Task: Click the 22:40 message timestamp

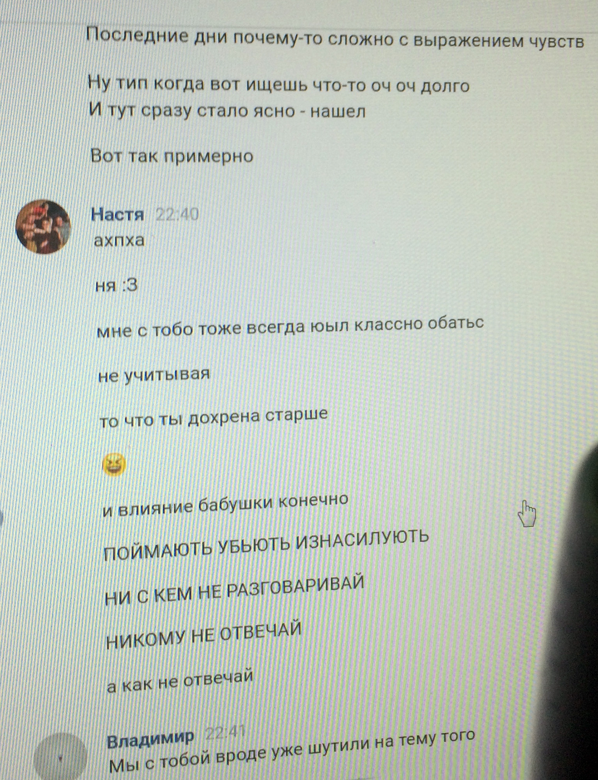Action: (177, 214)
